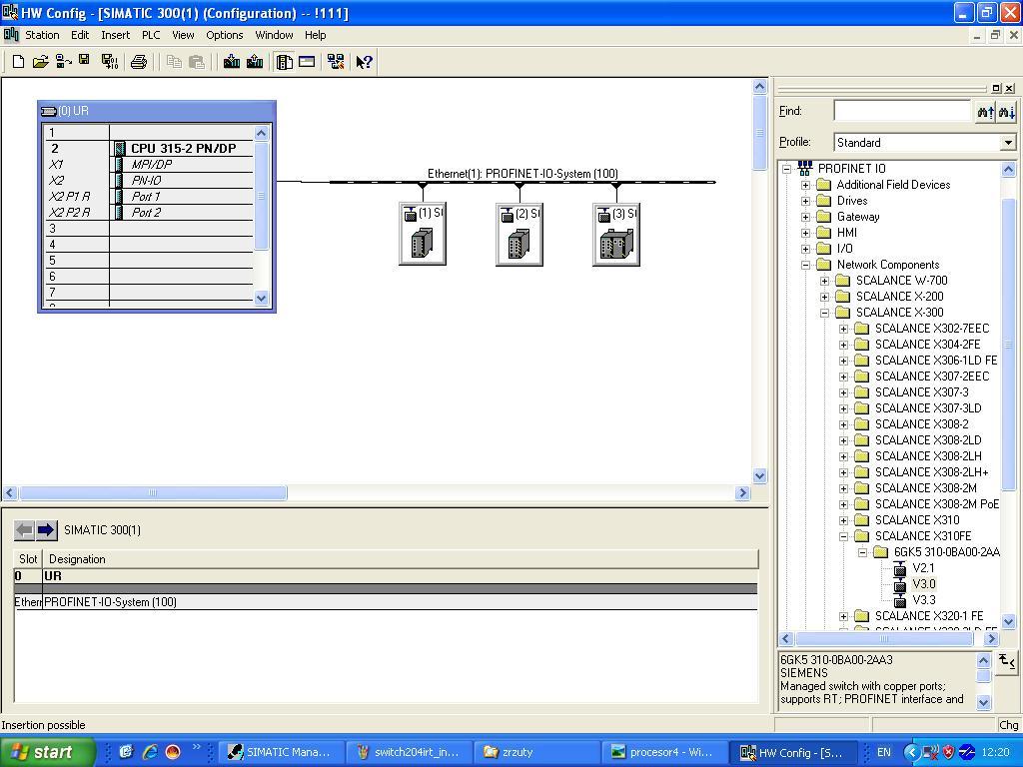
Task: Print the configuration via printer icon
Action: point(138,62)
